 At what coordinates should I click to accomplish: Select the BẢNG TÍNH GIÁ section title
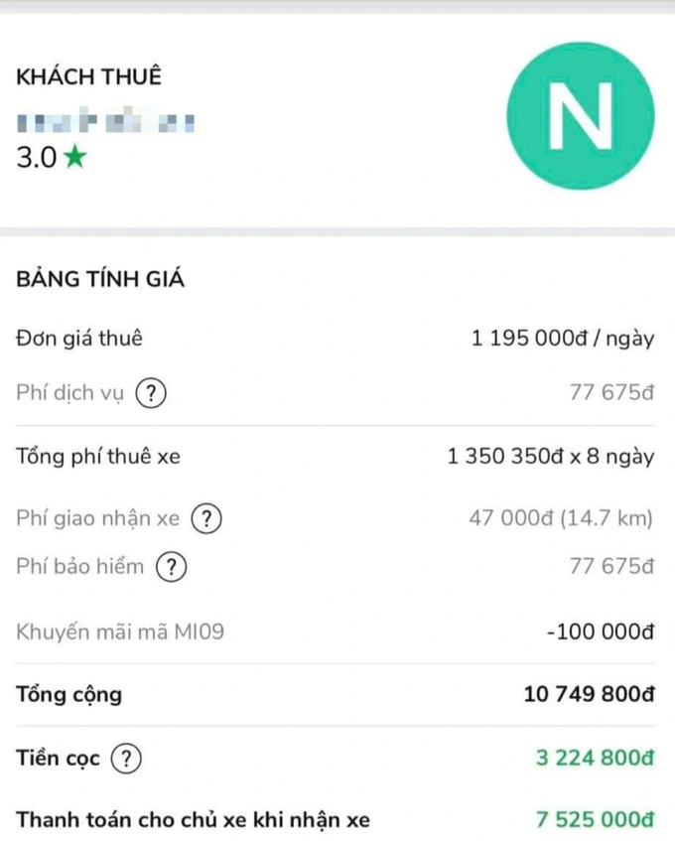97,279
